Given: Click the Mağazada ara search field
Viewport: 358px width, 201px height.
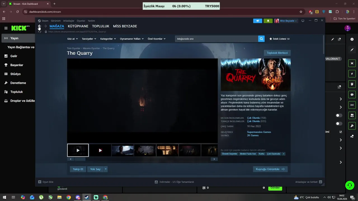Looking at the screenshot, I should pyautogui.click(x=216, y=39).
